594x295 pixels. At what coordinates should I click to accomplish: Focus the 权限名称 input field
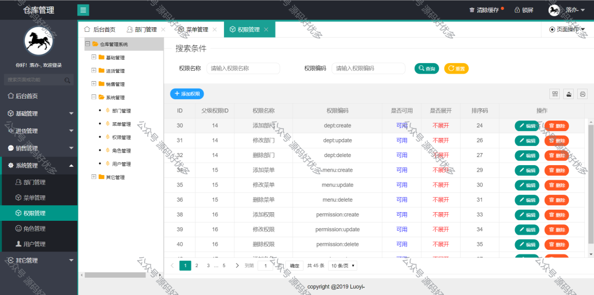pos(243,68)
